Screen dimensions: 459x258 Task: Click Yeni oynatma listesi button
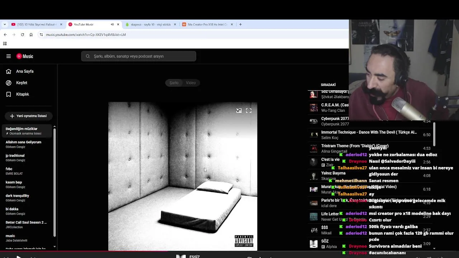[x=28, y=116]
